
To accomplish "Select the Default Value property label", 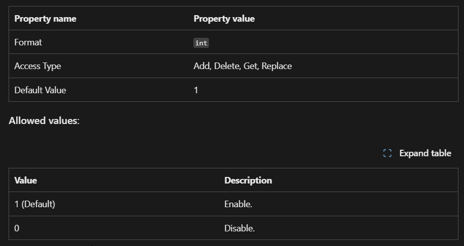I will [x=40, y=90].
